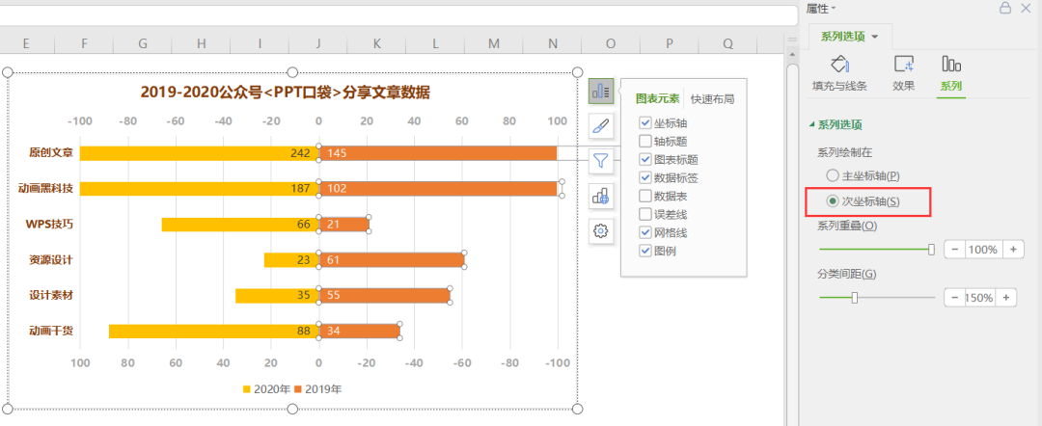Screen dimensions: 1042x426
Task: Open the chart settings gear button
Action: 601,231
